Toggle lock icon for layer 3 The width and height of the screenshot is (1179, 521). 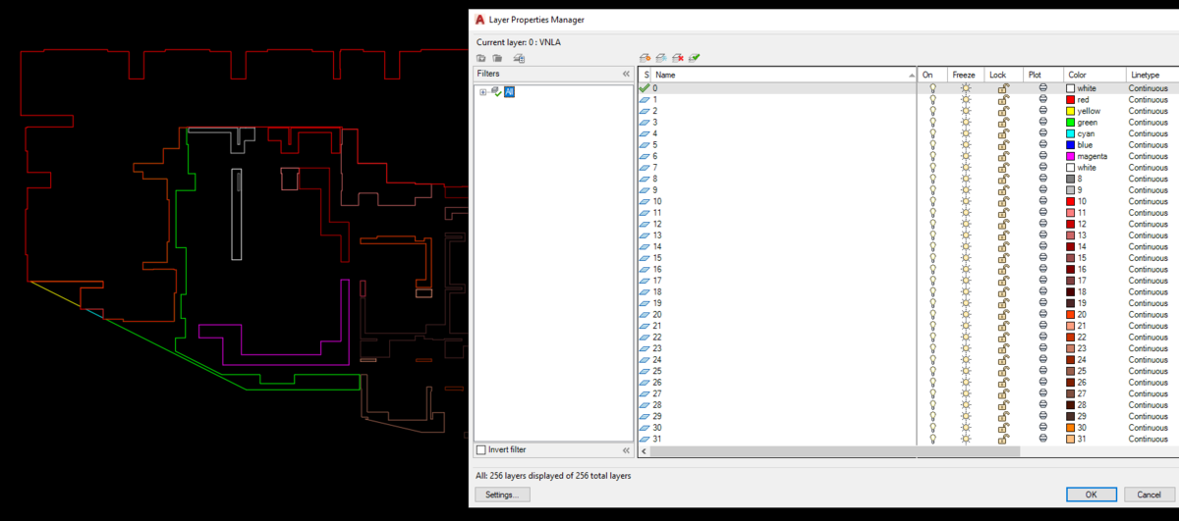click(1003, 123)
